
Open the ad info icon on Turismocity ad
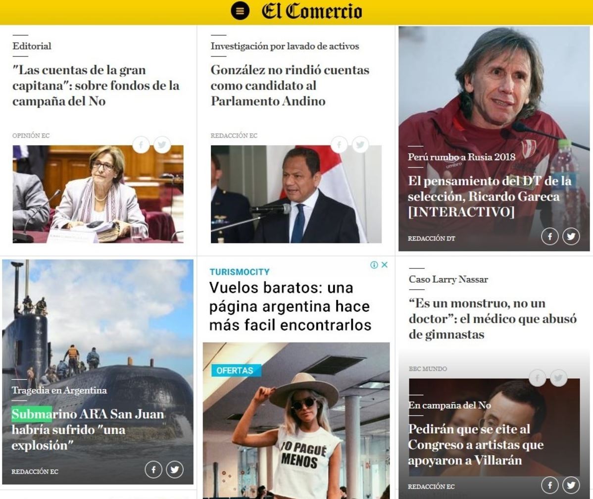[x=374, y=265]
